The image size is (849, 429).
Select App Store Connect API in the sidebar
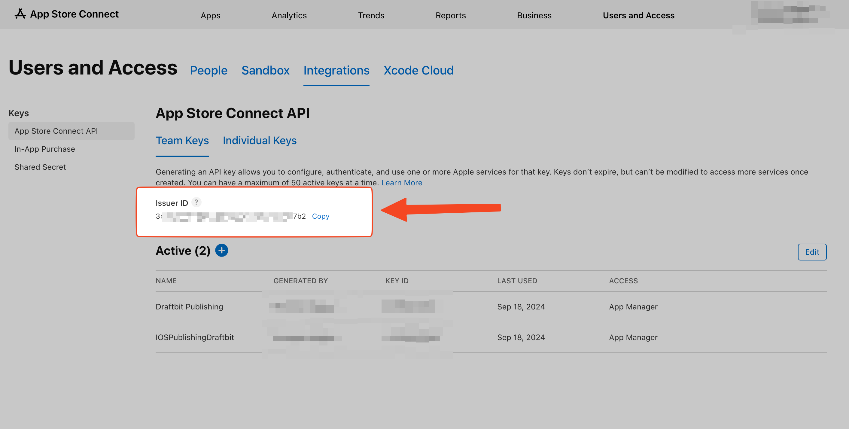click(56, 131)
